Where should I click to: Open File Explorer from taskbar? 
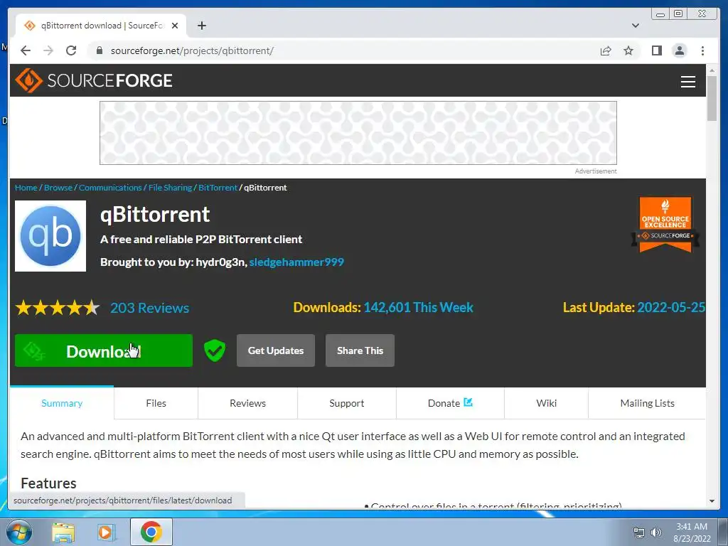(63, 532)
